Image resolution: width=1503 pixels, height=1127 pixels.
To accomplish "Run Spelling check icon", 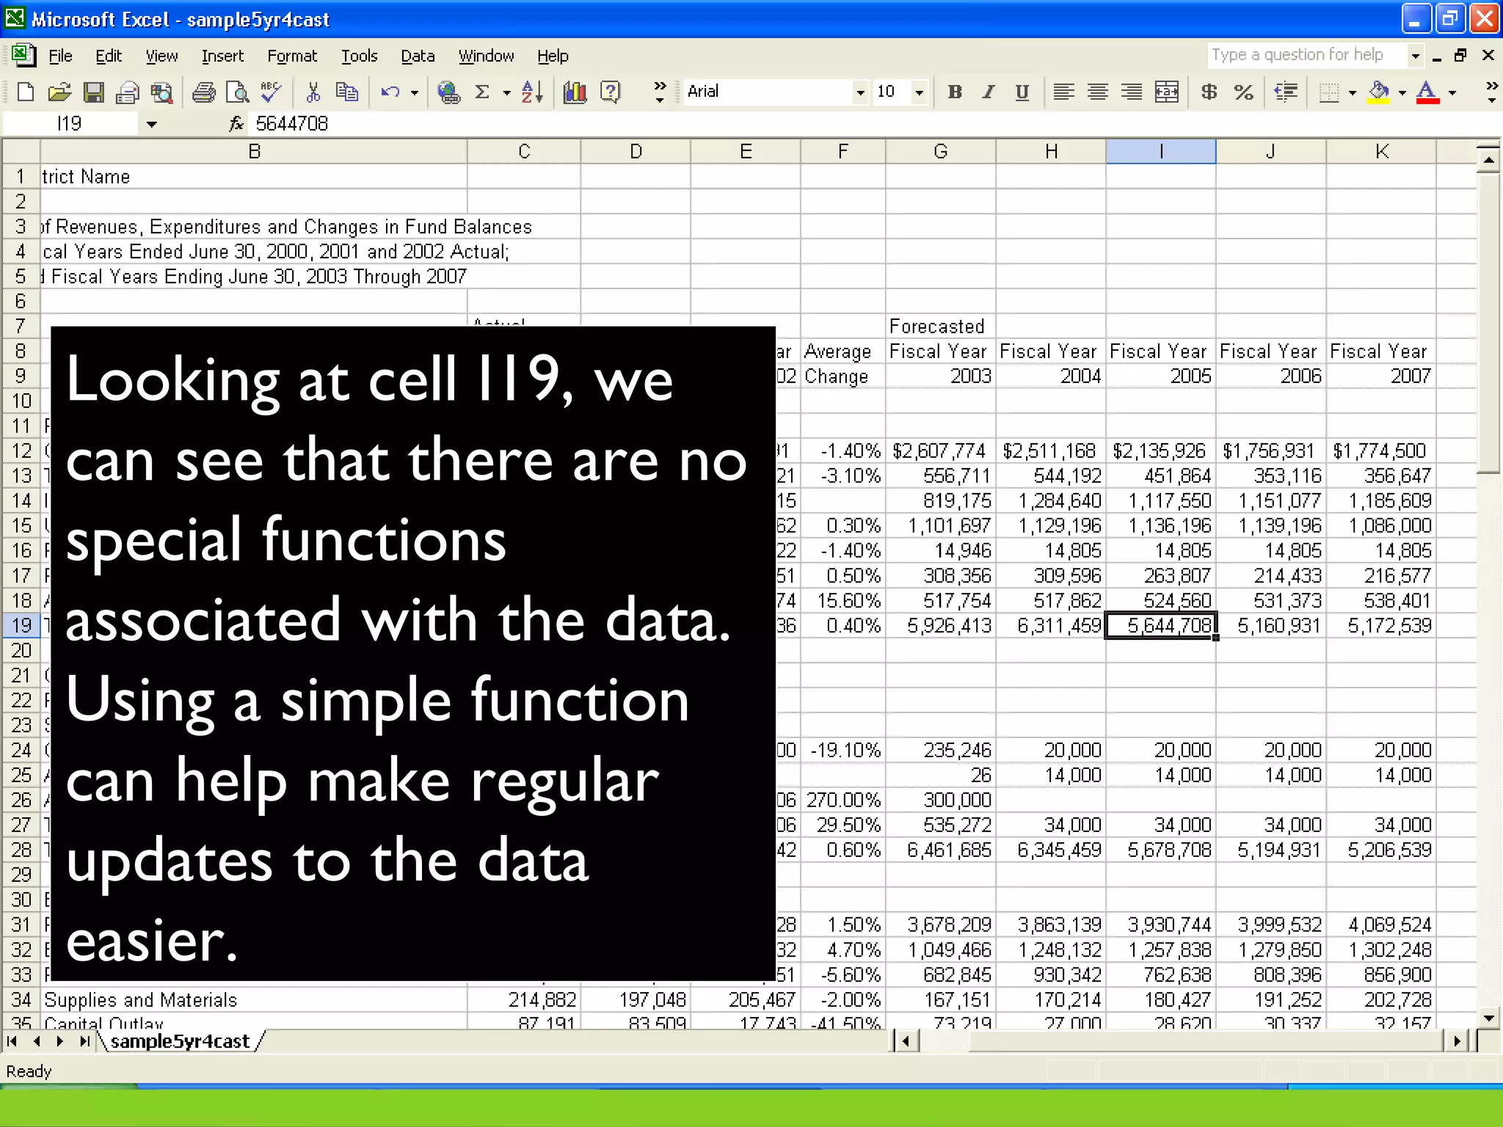I will (x=271, y=92).
